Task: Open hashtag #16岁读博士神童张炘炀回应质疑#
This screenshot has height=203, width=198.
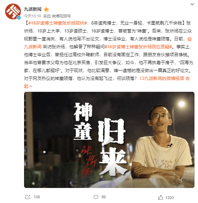Action: point(138,47)
